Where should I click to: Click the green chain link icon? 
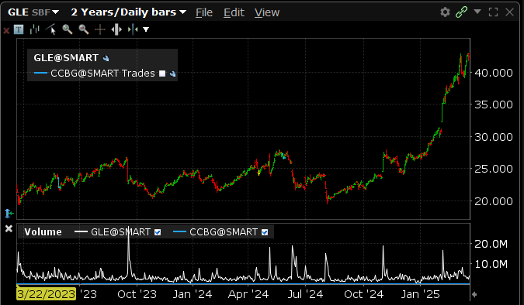click(461, 12)
